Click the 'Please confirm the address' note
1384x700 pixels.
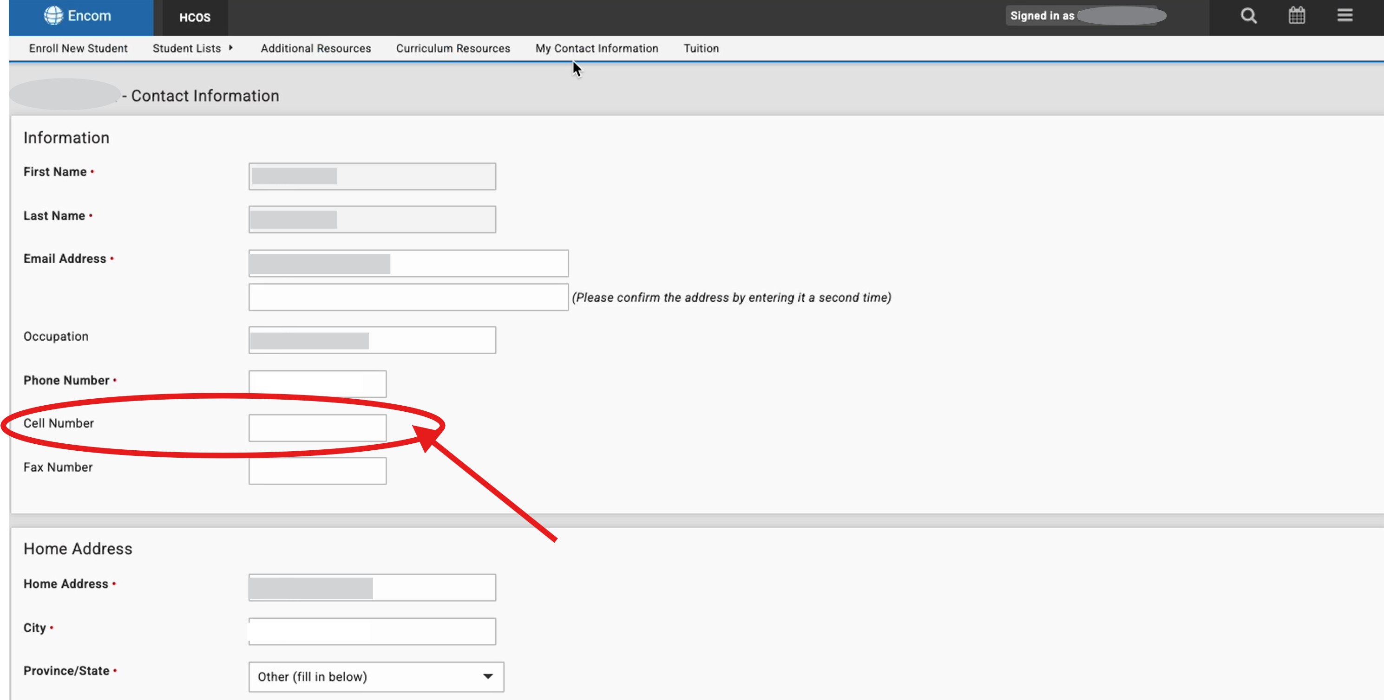pos(731,298)
